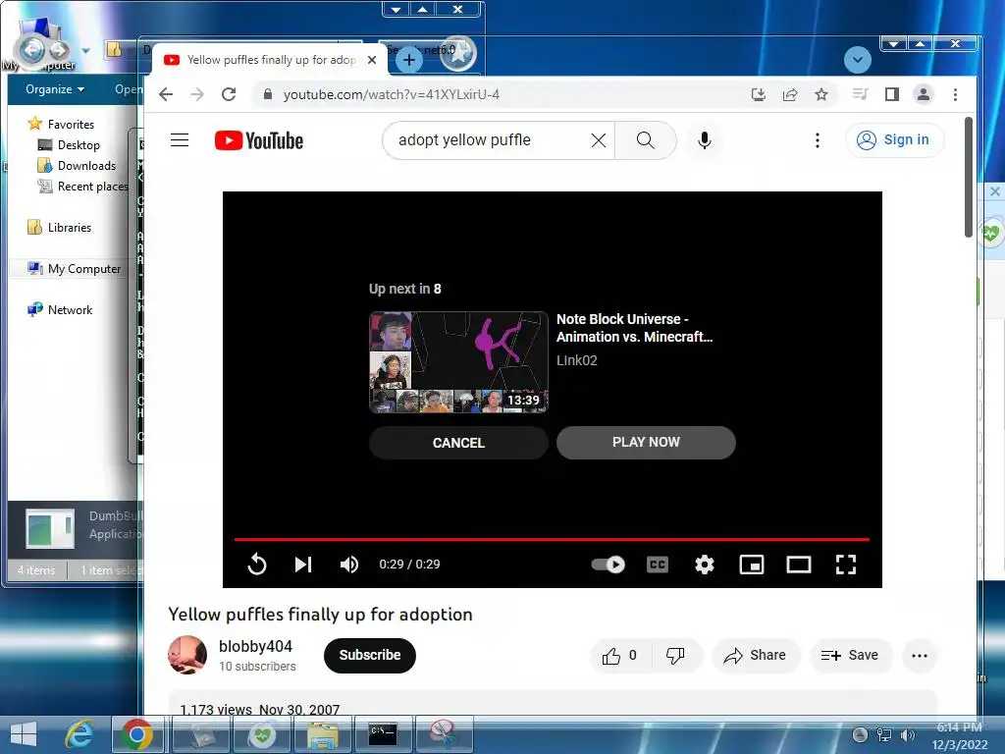Toggle the autoplay switch in the player
1005x754 pixels.
click(x=608, y=565)
